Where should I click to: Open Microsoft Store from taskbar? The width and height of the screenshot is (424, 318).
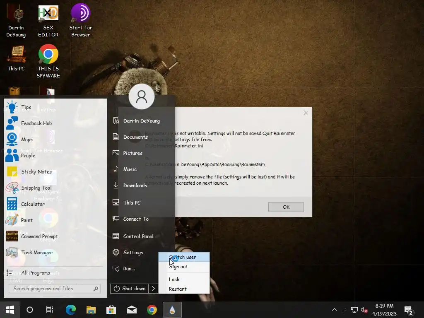click(111, 310)
